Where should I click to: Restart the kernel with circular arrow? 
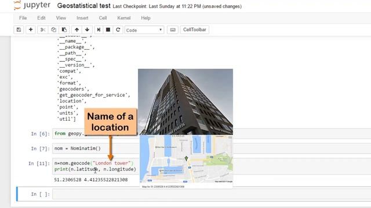point(118,29)
